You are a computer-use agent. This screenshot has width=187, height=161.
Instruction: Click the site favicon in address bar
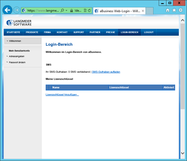[x=24, y=11]
